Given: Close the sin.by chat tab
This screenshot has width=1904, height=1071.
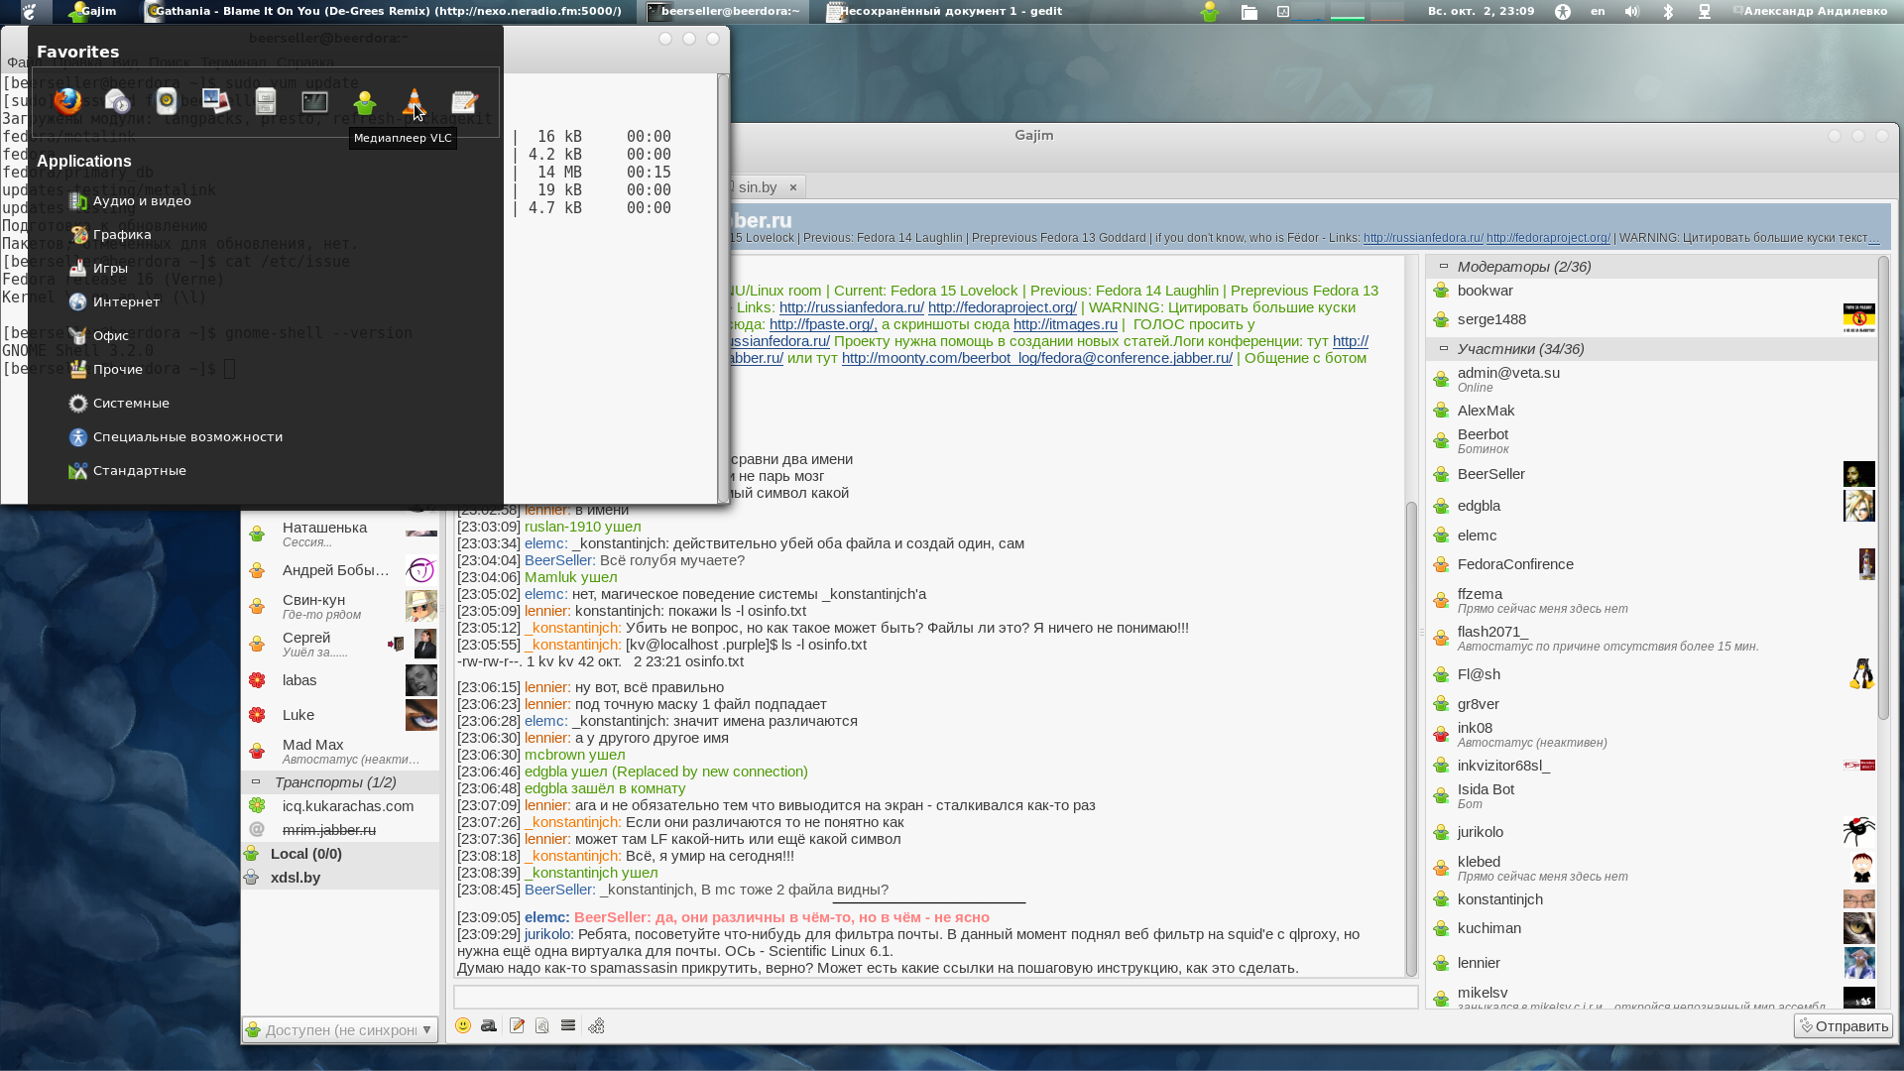Looking at the screenshot, I should [x=792, y=187].
